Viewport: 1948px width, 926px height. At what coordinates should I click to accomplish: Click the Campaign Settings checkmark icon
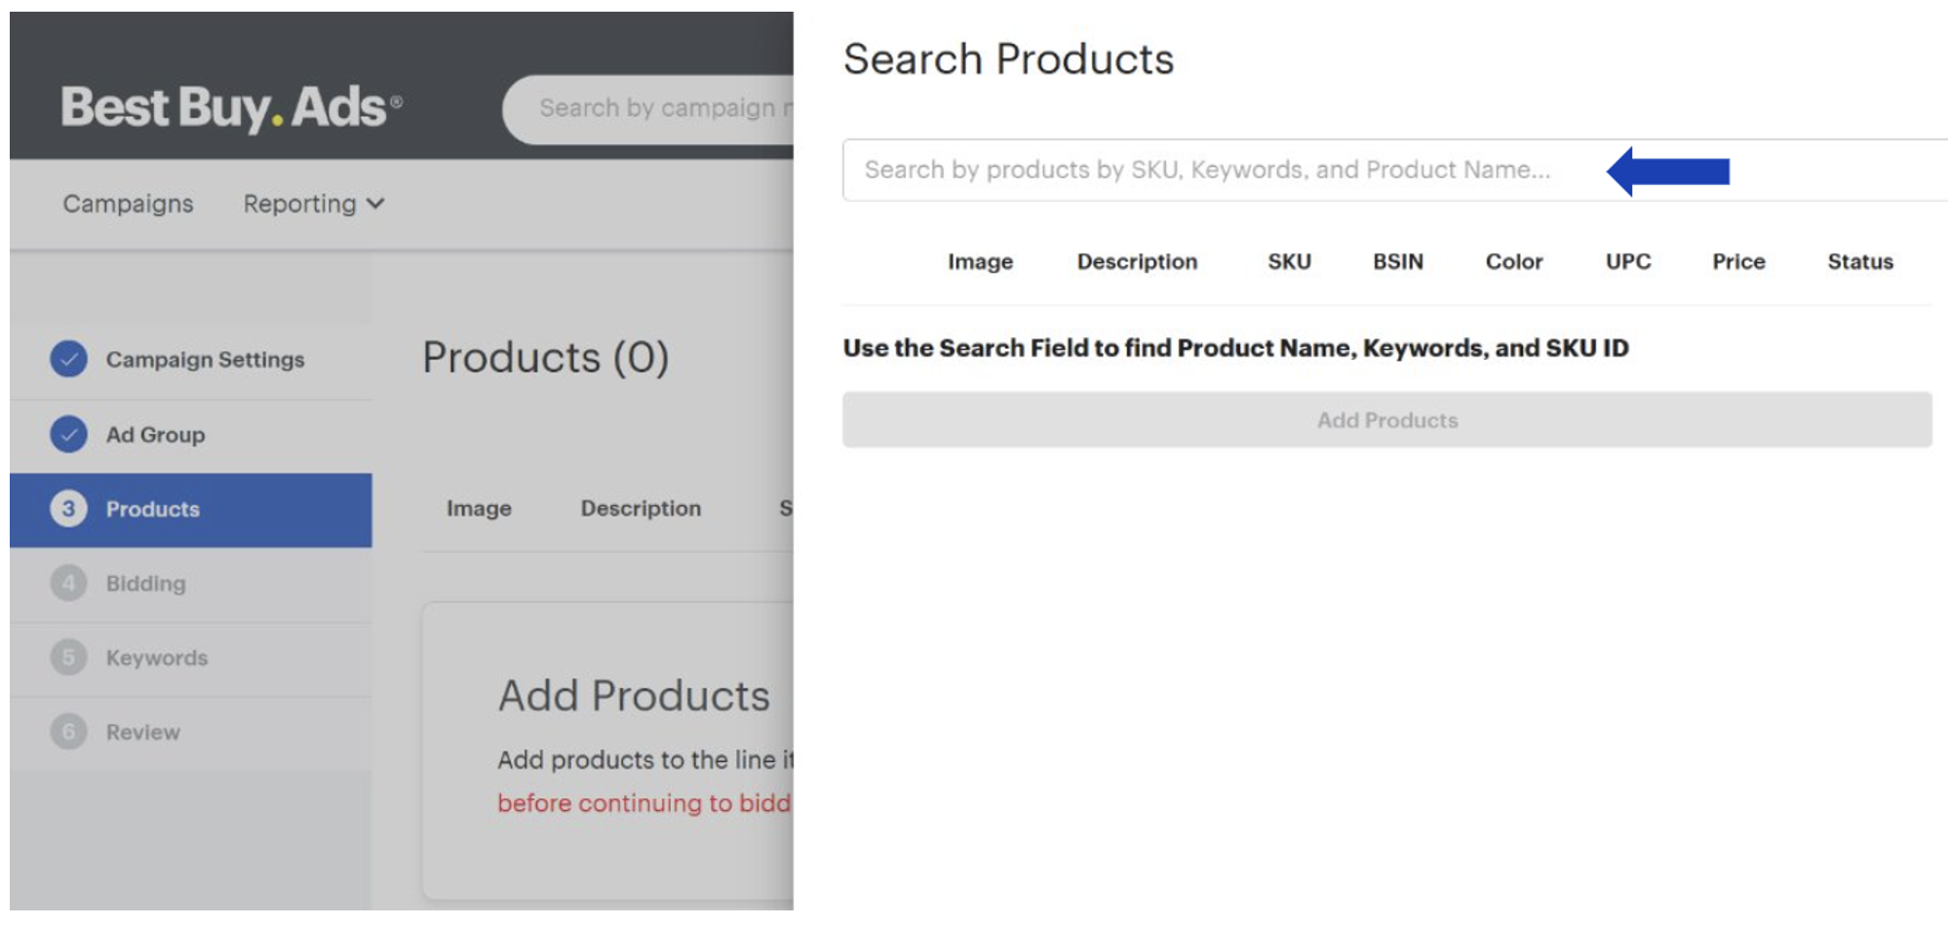point(68,359)
